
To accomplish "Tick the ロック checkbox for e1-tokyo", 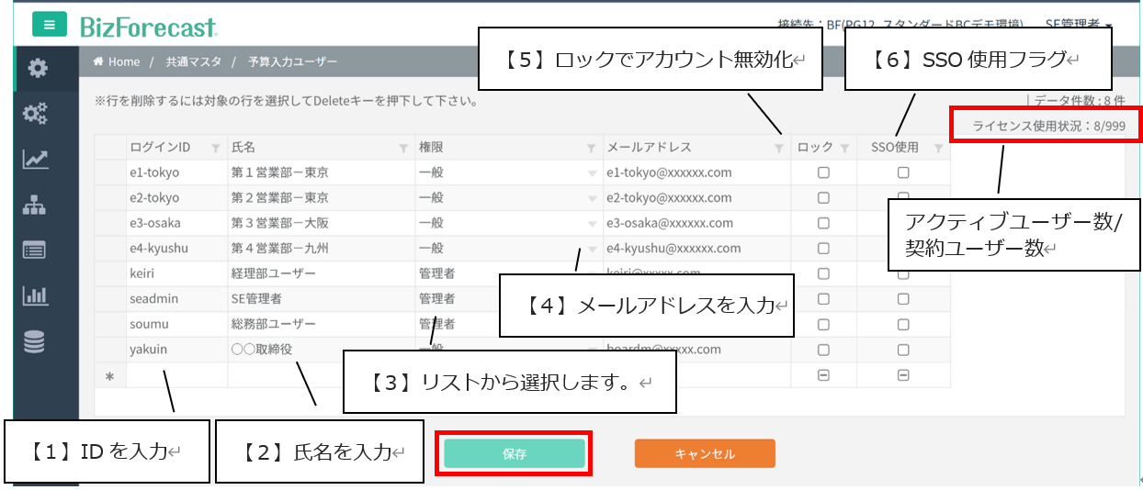I will 823,173.
